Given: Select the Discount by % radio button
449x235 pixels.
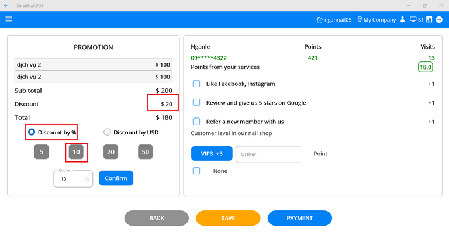Looking at the screenshot, I should coord(32,132).
